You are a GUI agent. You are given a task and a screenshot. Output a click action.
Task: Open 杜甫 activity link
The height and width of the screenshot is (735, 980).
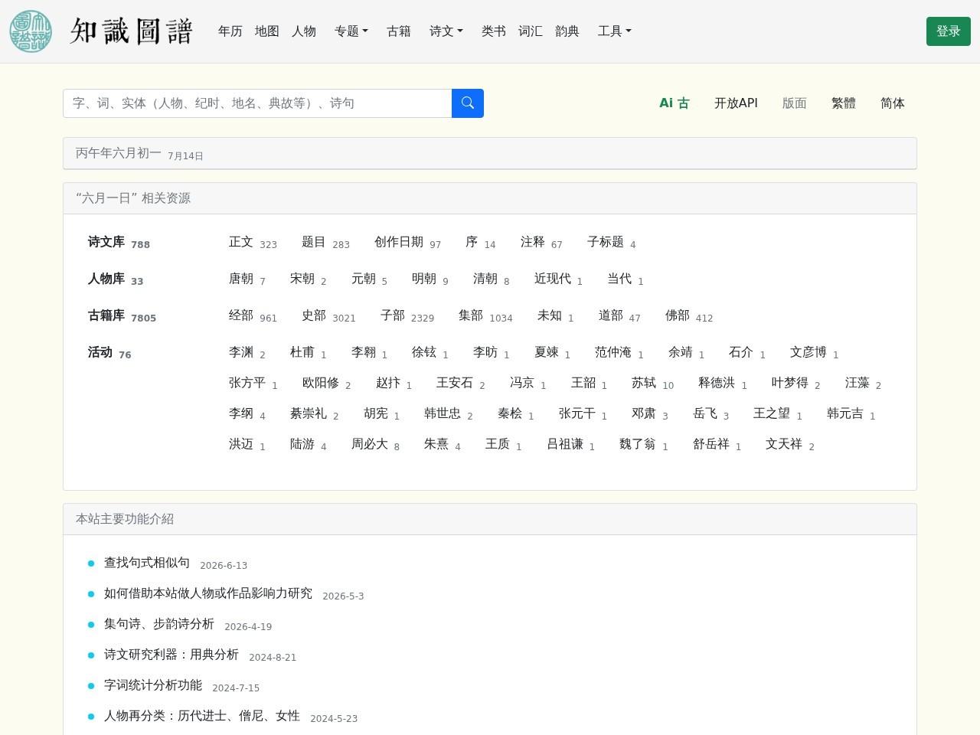tap(308, 352)
